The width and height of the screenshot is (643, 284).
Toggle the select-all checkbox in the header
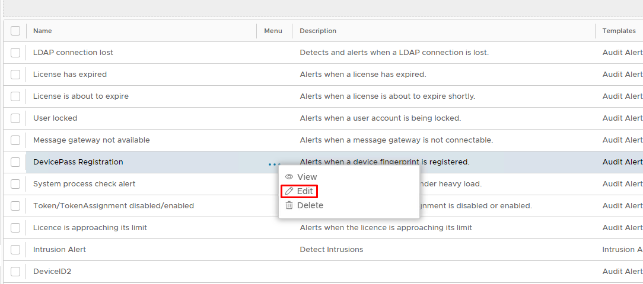pos(15,31)
